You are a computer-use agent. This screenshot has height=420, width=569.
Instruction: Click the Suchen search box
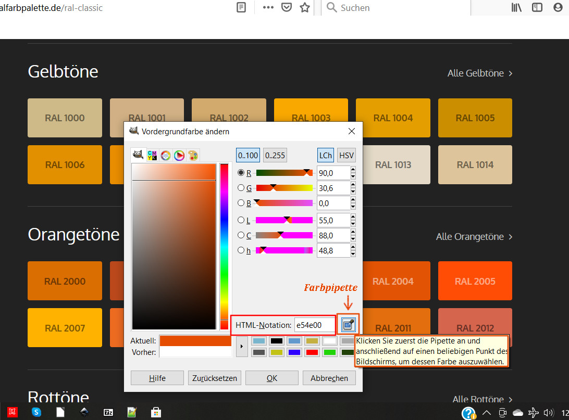coord(395,8)
